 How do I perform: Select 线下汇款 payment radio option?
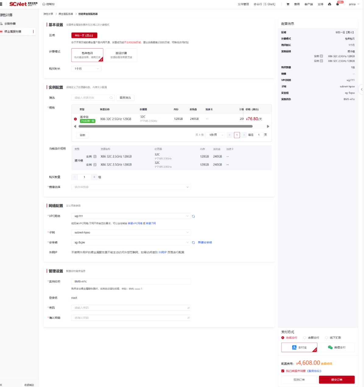327,338
